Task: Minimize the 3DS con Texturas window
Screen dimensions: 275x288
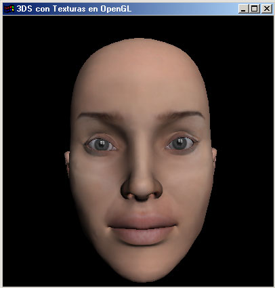Action: pyautogui.click(x=243, y=9)
